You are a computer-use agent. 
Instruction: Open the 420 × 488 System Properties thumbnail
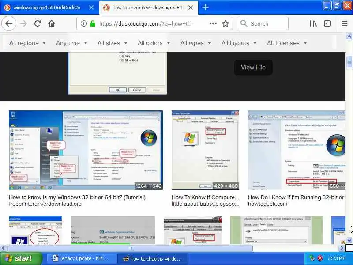point(205,150)
